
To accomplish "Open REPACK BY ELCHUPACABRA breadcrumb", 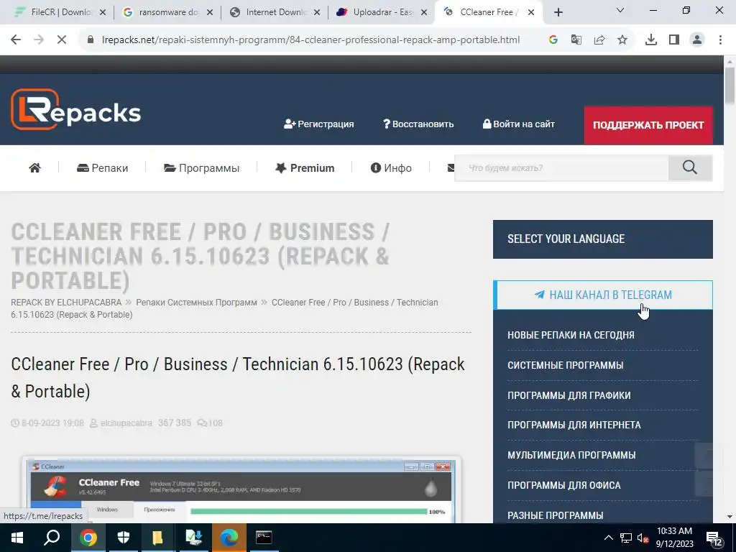I will [x=66, y=303].
